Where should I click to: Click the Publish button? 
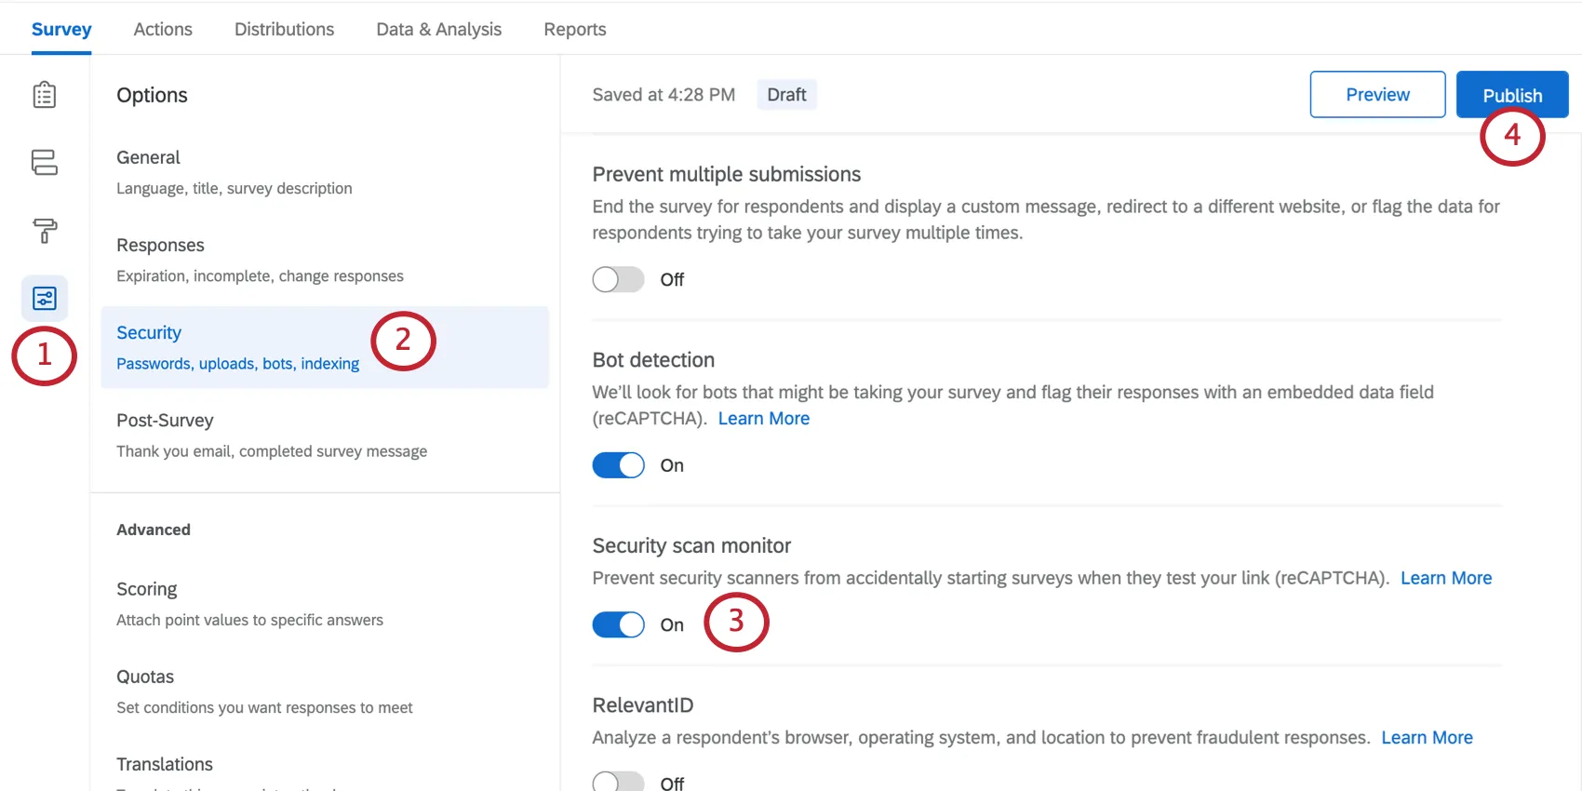coord(1511,95)
